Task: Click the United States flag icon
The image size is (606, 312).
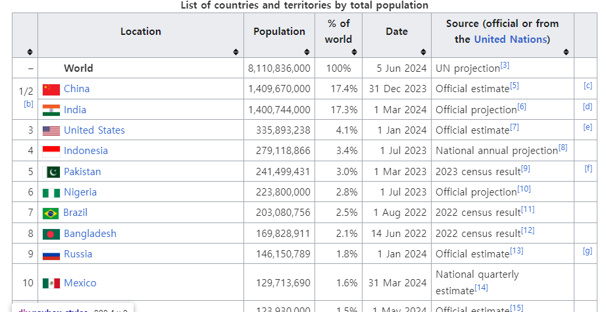Action: click(x=51, y=130)
